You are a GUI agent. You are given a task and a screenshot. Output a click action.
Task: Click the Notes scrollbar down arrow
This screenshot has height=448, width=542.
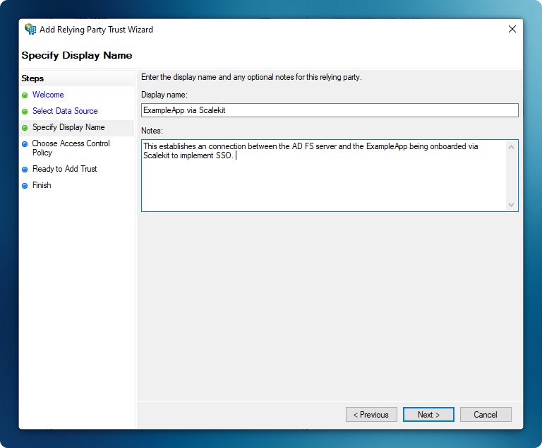point(512,205)
